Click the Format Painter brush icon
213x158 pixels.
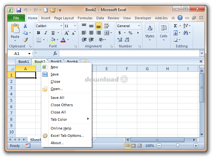tap(25, 39)
